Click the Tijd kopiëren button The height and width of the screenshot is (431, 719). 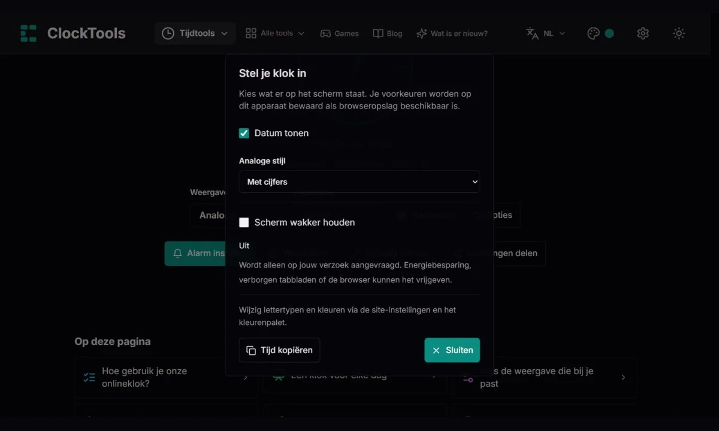pos(279,350)
